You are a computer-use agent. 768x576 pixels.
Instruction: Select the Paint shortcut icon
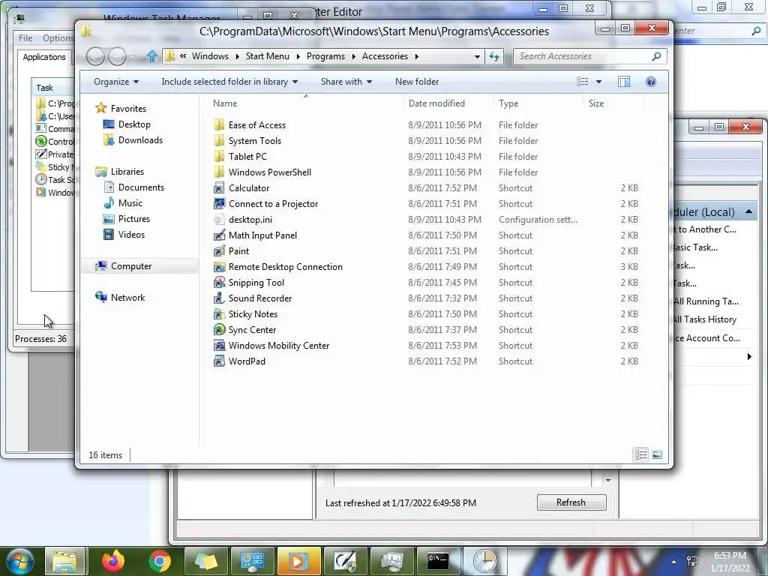pyautogui.click(x=220, y=250)
